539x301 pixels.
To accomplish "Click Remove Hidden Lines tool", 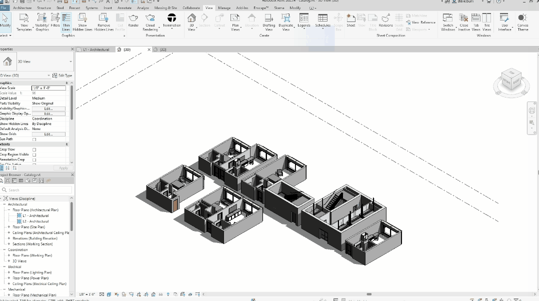I will (104, 22).
